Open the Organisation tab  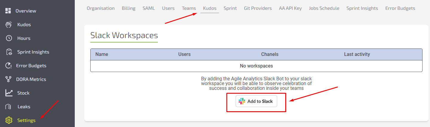point(100,8)
